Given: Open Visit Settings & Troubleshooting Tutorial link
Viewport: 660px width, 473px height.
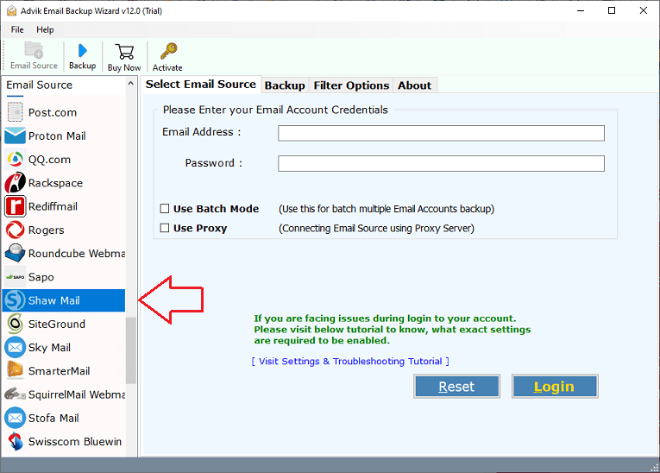Looking at the screenshot, I should coord(350,361).
